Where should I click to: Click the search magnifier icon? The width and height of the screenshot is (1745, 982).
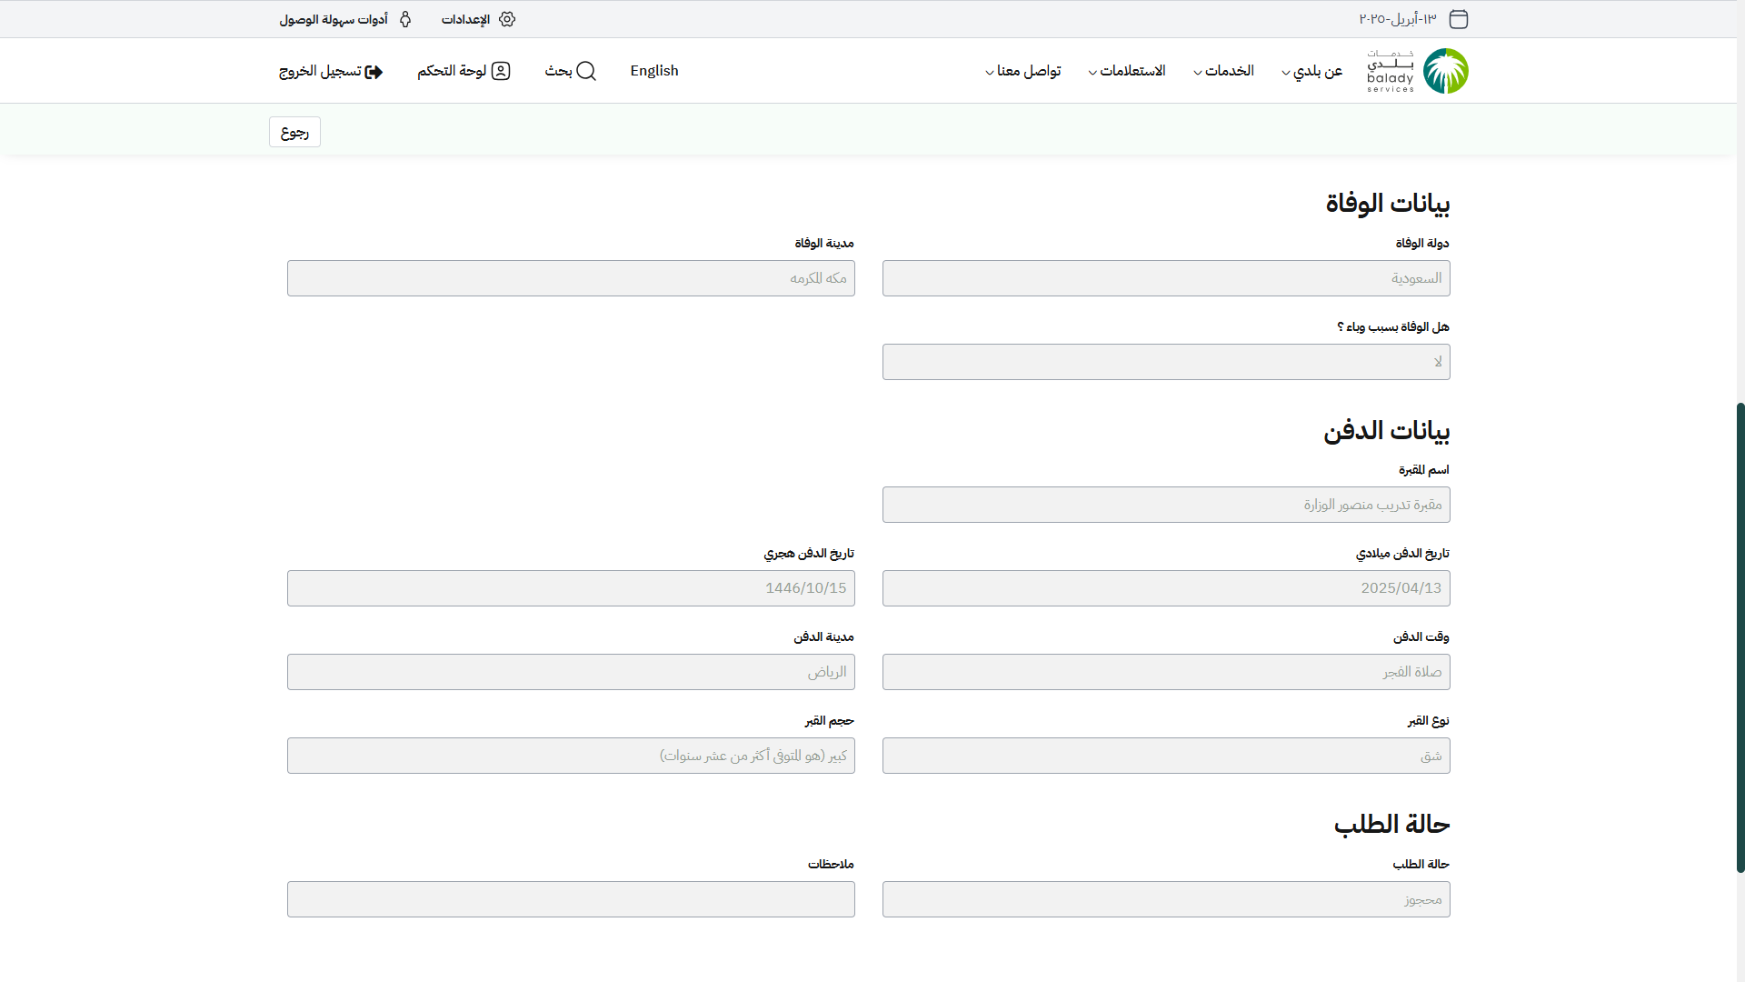(586, 71)
